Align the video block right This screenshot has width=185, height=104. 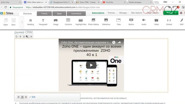[26, 97]
